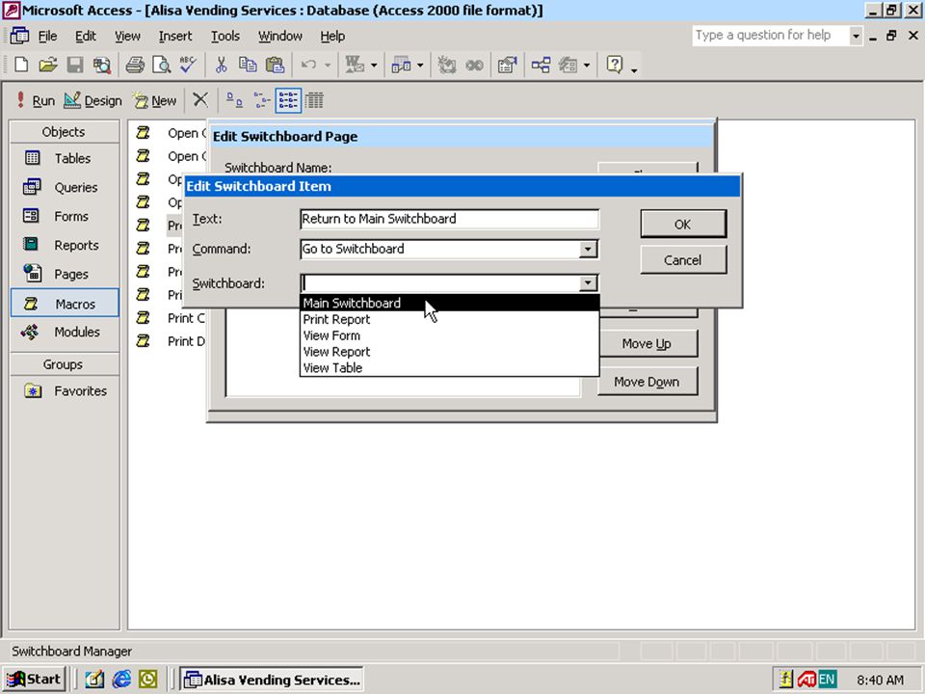Viewport: 925px width, 694px height.
Task: Open the File menu
Action: click(x=47, y=36)
